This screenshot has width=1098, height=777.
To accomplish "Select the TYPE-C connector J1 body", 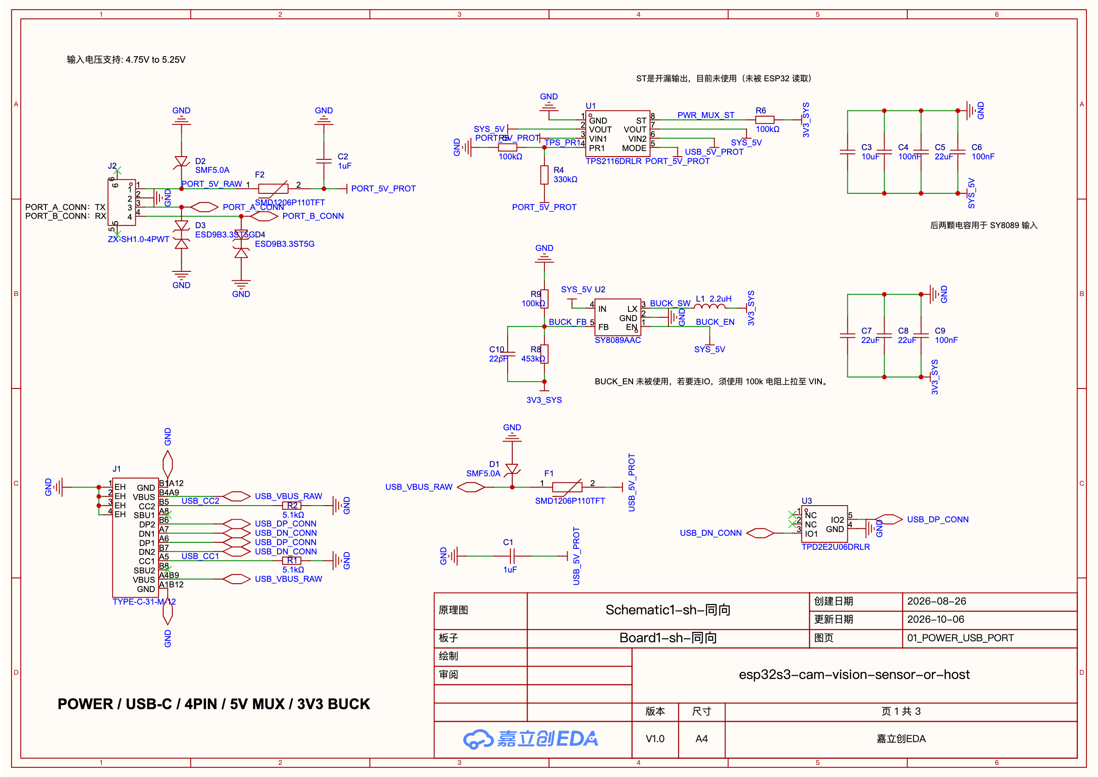I will [x=135, y=538].
